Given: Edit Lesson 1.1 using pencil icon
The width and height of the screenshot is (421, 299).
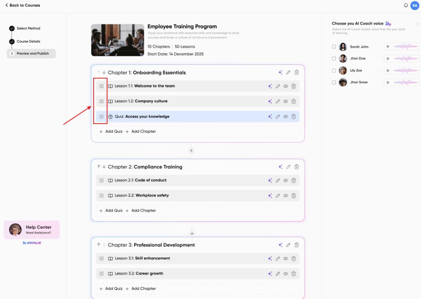Looking at the screenshot, I should tap(278, 86).
